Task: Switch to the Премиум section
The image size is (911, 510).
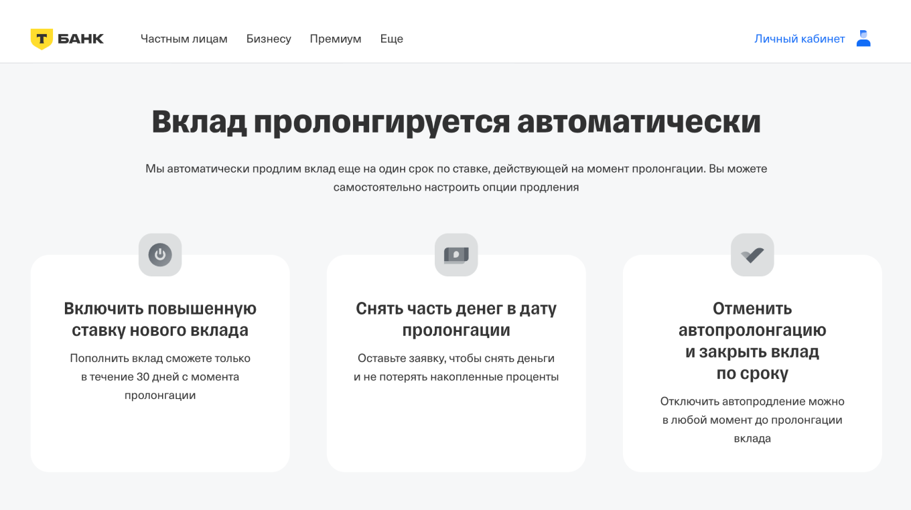Action: pyautogui.click(x=336, y=38)
